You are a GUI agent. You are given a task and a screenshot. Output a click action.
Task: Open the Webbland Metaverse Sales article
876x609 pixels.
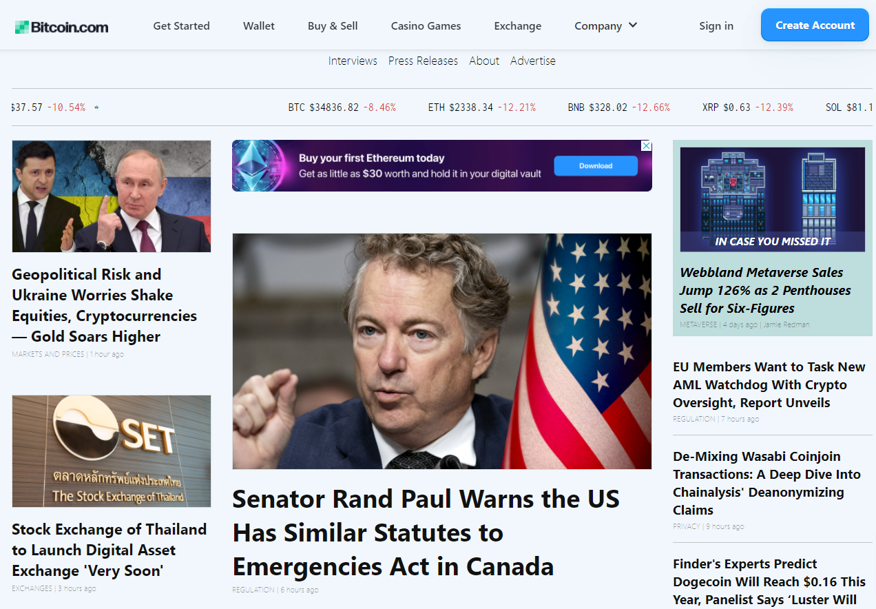(765, 290)
